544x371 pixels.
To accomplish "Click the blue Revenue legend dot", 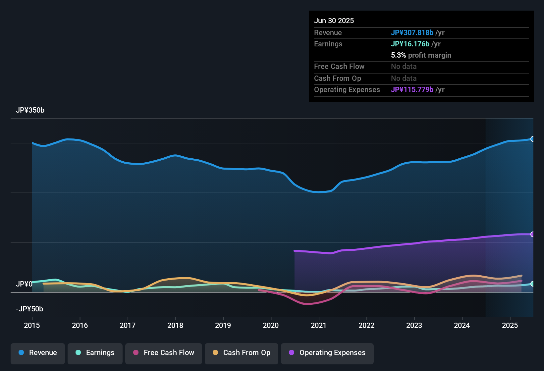I will tap(21, 353).
